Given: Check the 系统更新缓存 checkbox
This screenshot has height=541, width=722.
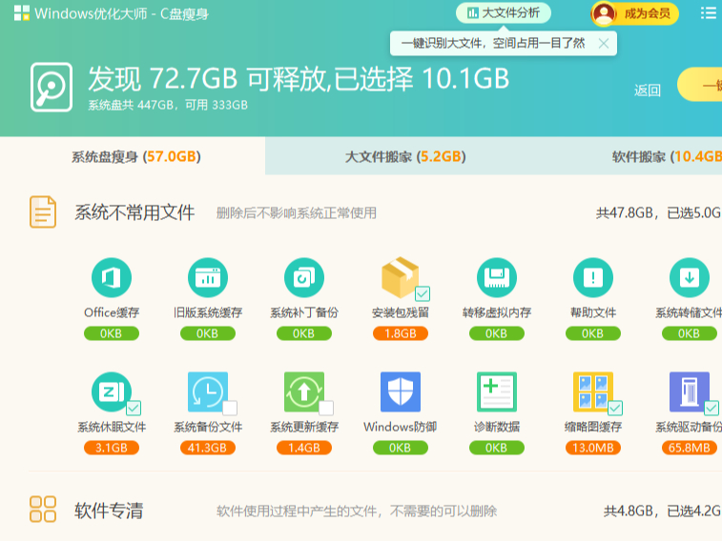Looking at the screenshot, I should tap(326, 408).
